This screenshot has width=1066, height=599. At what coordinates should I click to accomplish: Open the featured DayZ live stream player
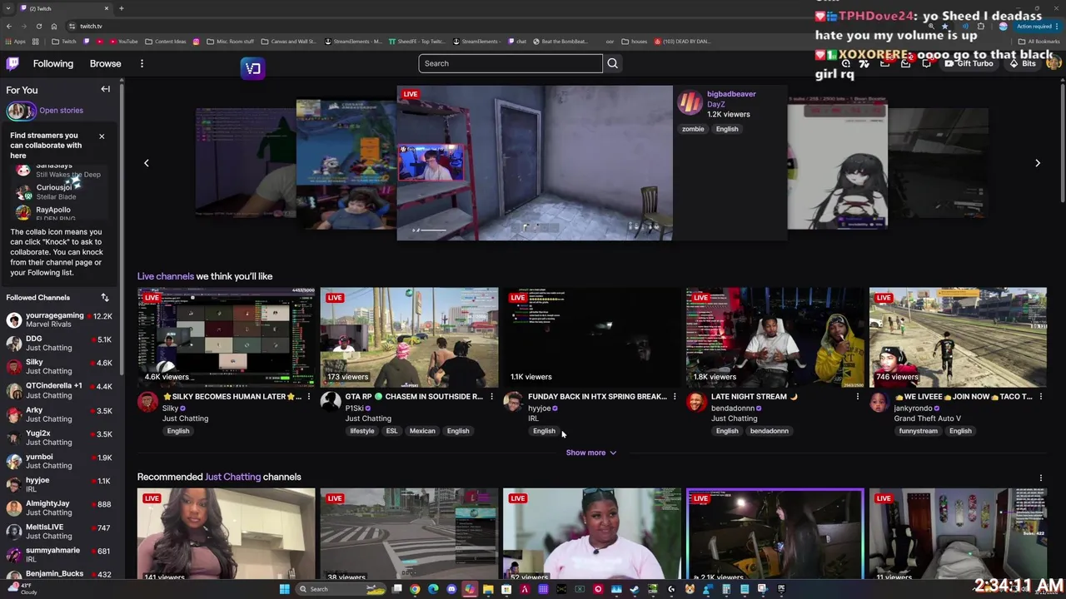[x=534, y=163]
